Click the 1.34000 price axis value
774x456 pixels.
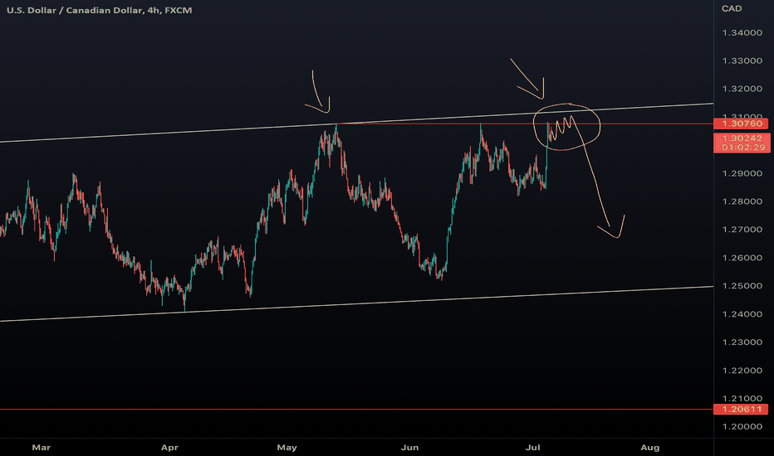742,33
